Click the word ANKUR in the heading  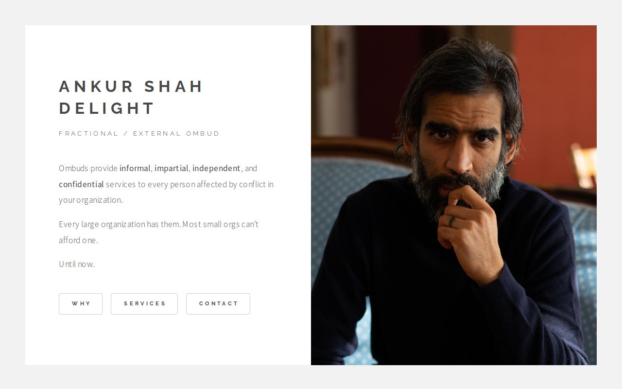click(x=96, y=86)
